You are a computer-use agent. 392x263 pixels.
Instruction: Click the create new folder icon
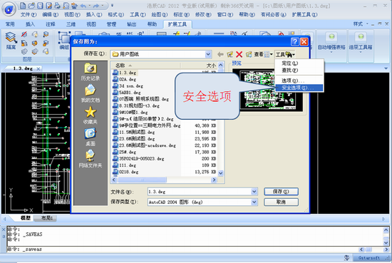coord(249,54)
